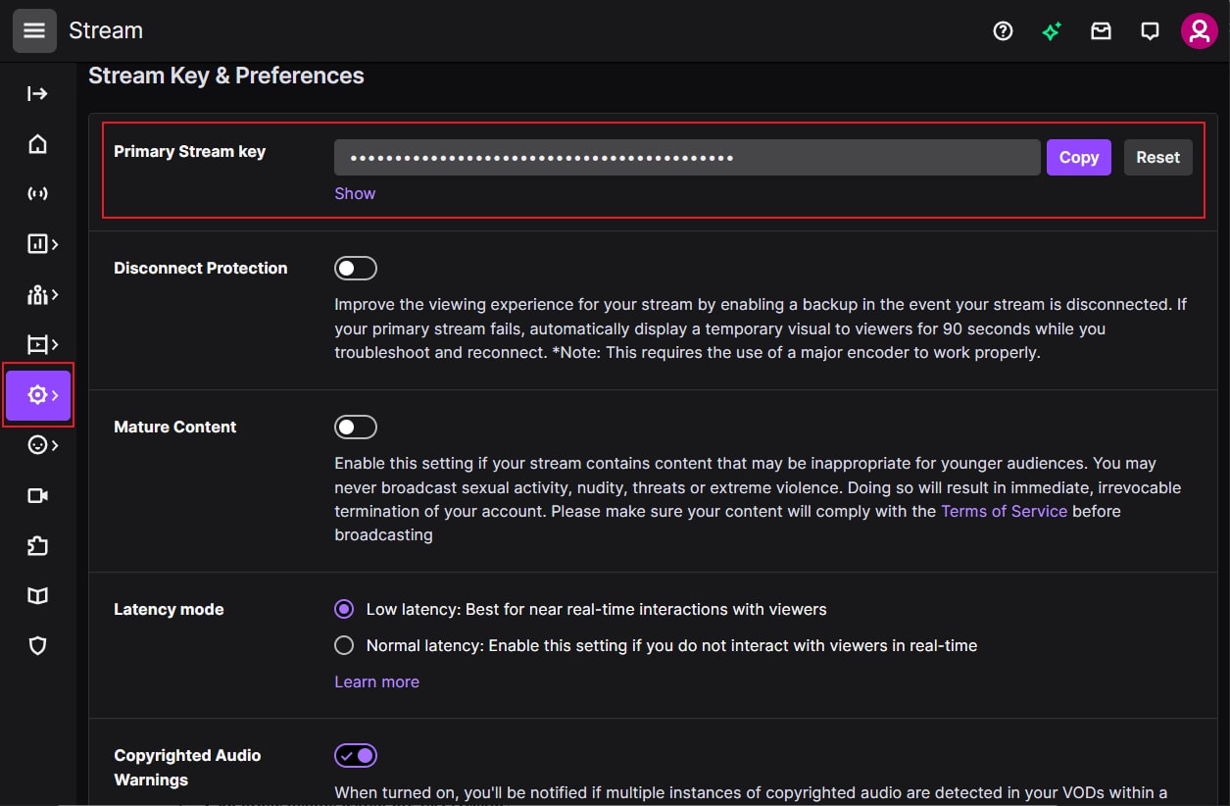Open the hamburger navigation menu
1230x806 pixels.
[34, 30]
